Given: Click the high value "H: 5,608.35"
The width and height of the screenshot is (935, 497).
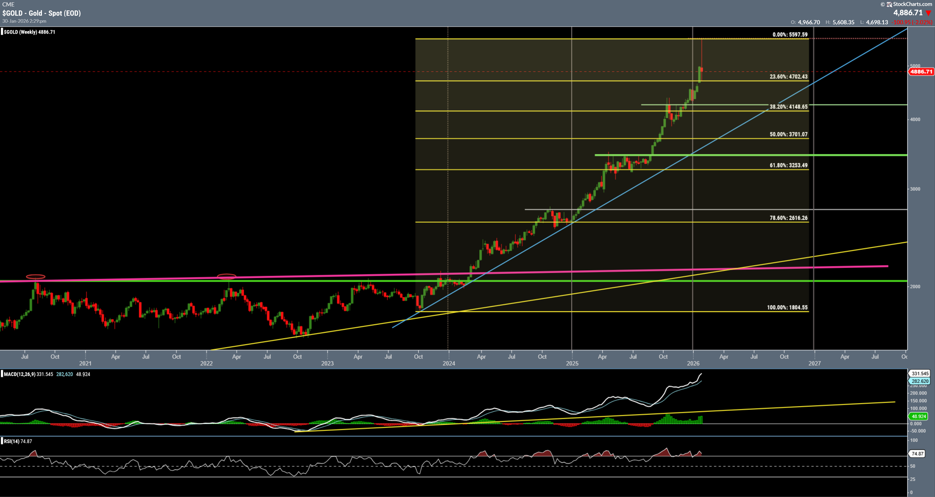Looking at the screenshot, I should (840, 22).
